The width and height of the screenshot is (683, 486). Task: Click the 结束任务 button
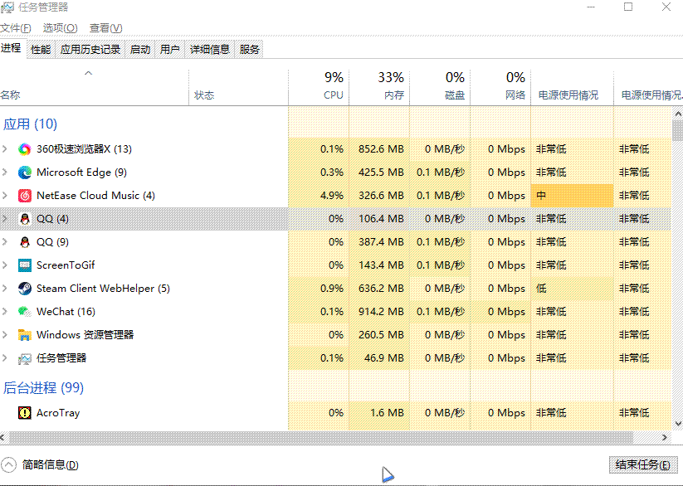pos(642,465)
